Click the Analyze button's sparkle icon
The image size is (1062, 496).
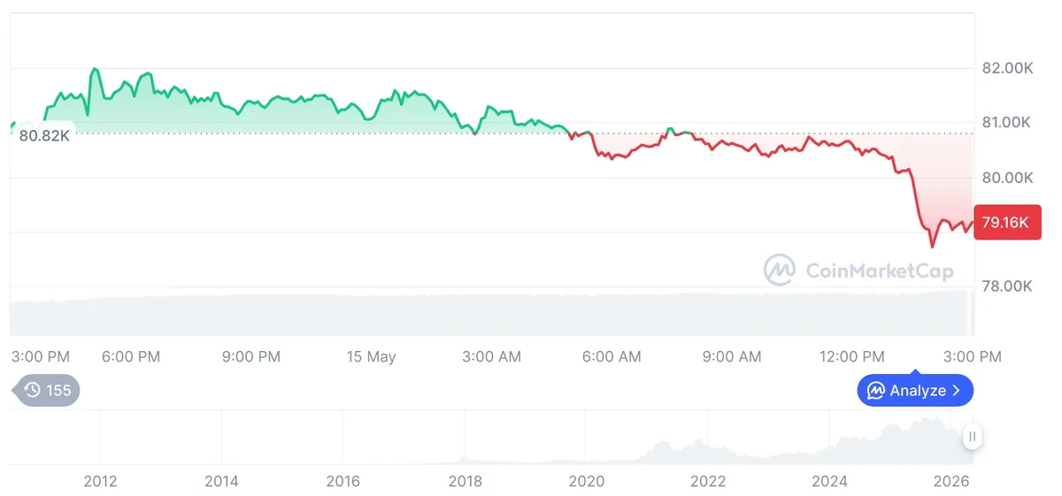876,390
